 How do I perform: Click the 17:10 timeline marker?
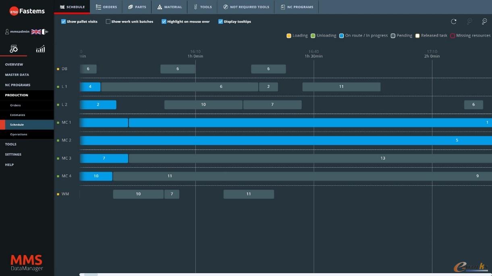click(432, 52)
